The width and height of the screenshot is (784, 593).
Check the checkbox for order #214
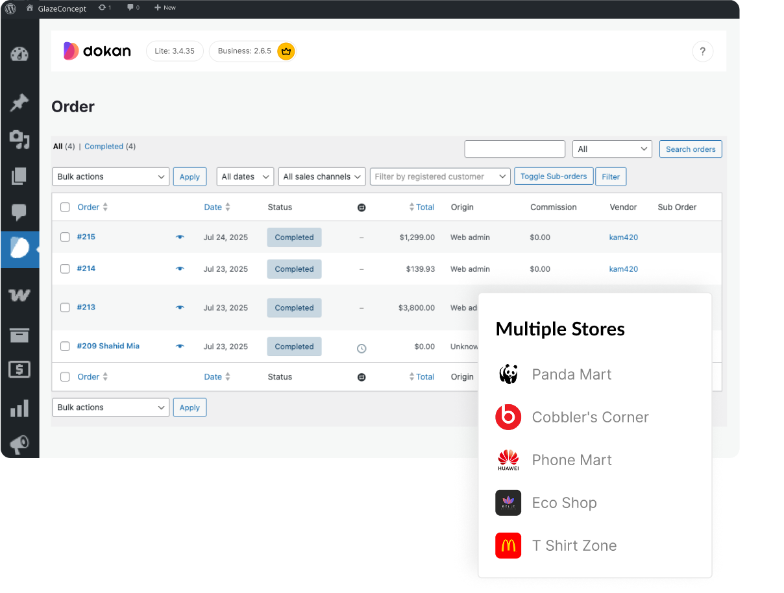pyautogui.click(x=65, y=269)
